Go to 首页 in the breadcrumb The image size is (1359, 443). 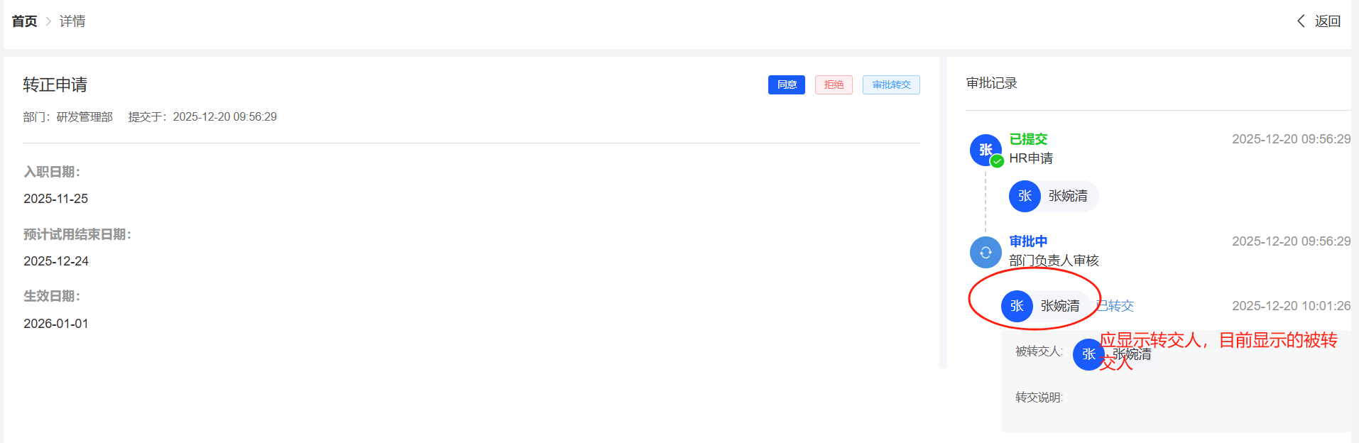24,21
